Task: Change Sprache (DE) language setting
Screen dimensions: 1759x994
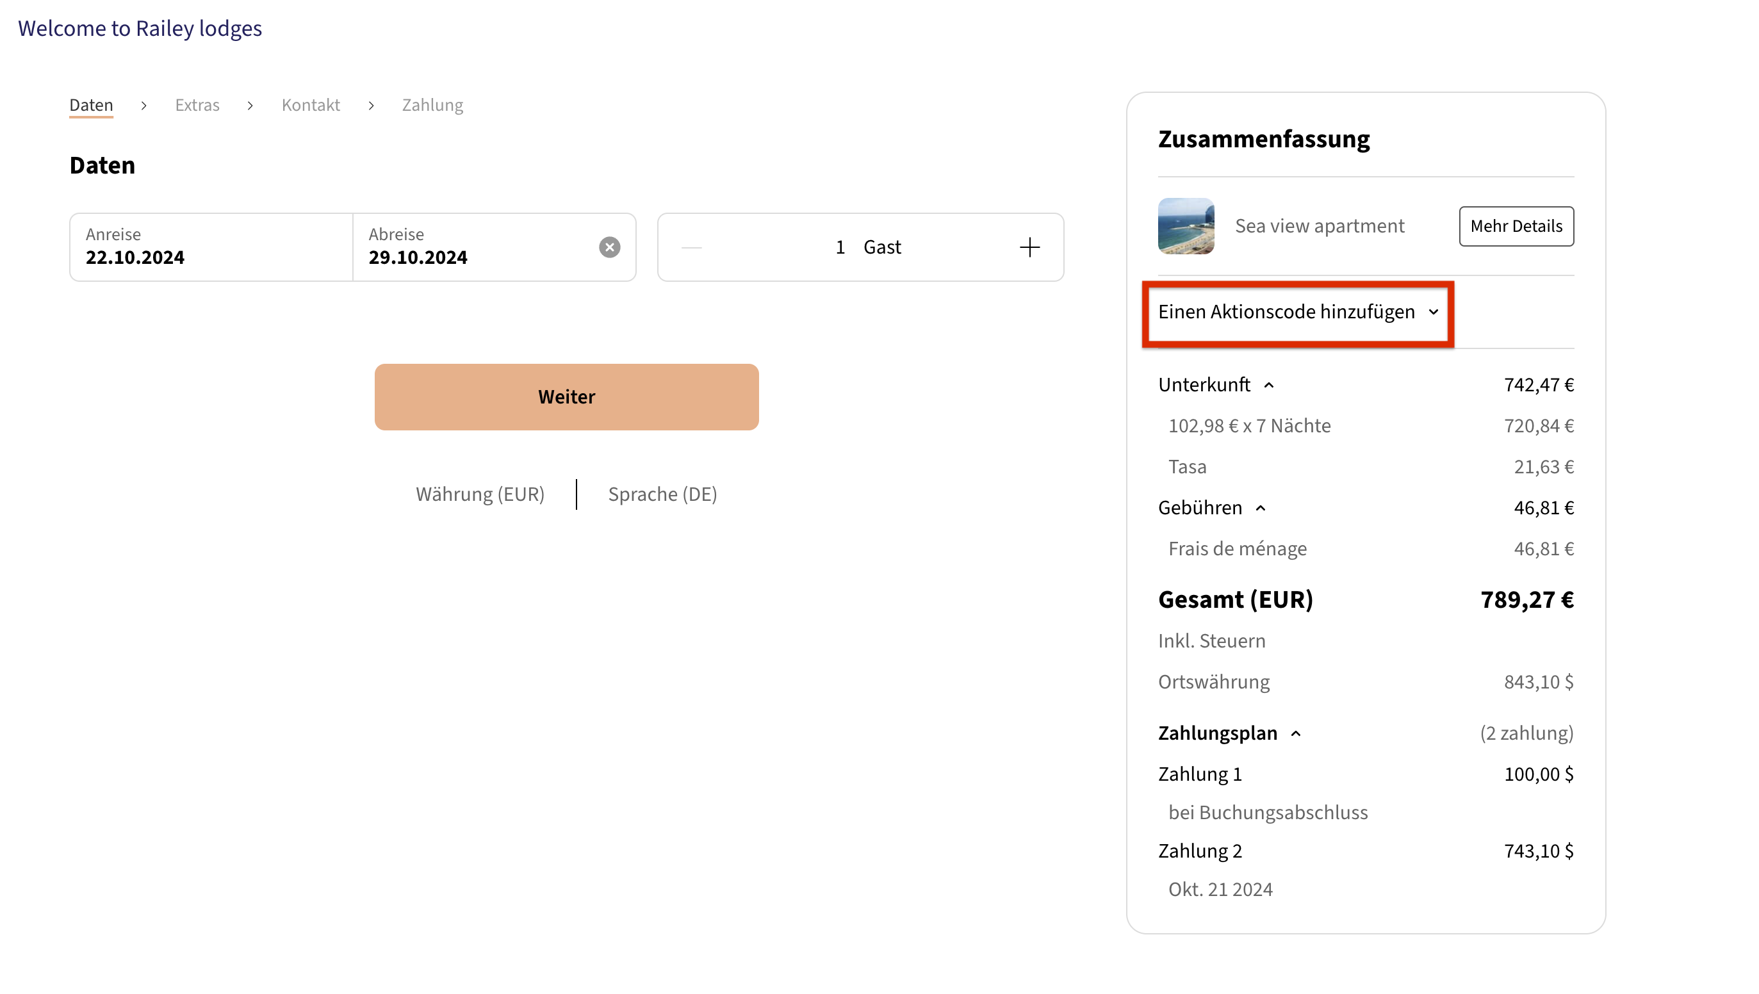Action: [662, 494]
